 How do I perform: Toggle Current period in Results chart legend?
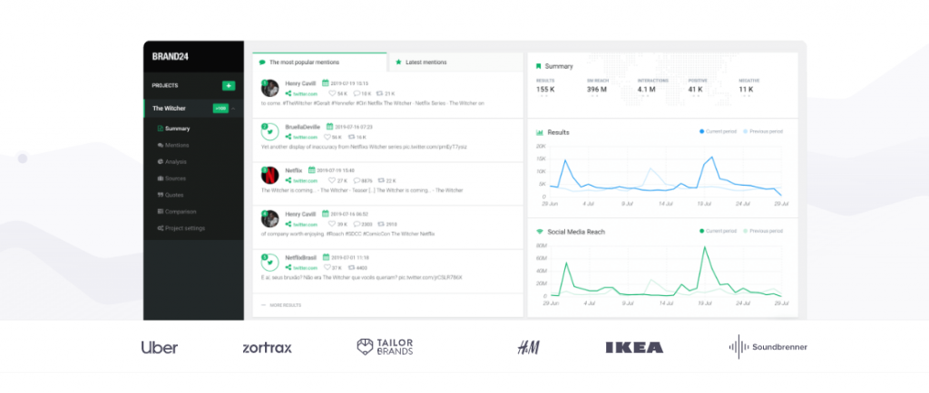[x=719, y=131]
